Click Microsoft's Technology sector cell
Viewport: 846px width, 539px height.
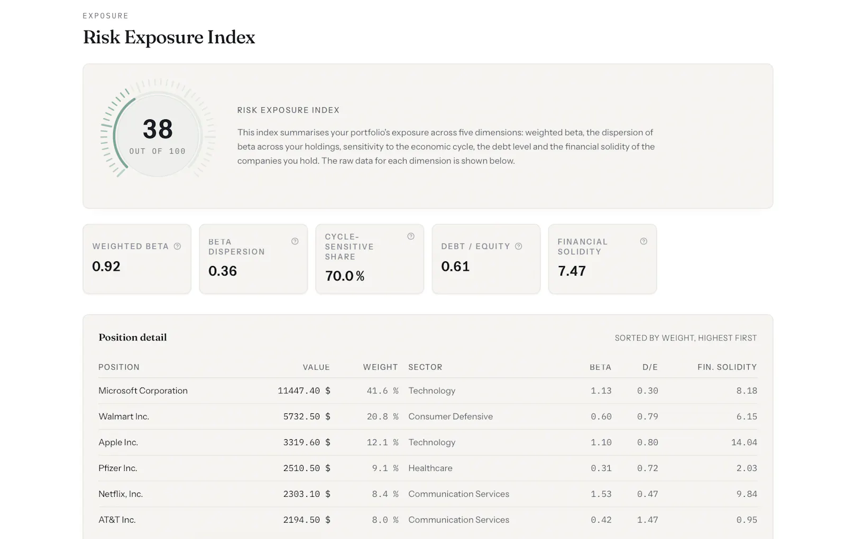pos(432,391)
